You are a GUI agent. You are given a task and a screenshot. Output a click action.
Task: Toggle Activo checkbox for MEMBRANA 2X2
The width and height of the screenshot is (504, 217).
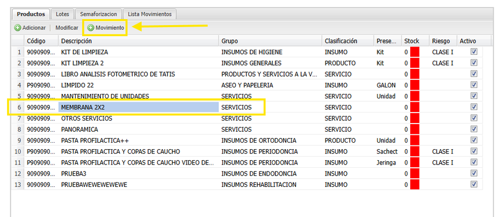pyautogui.click(x=474, y=107)
